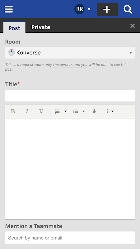This screenshot has height=249, width=140.
Task: Switch to the Post tab
Action: [14, 27]
